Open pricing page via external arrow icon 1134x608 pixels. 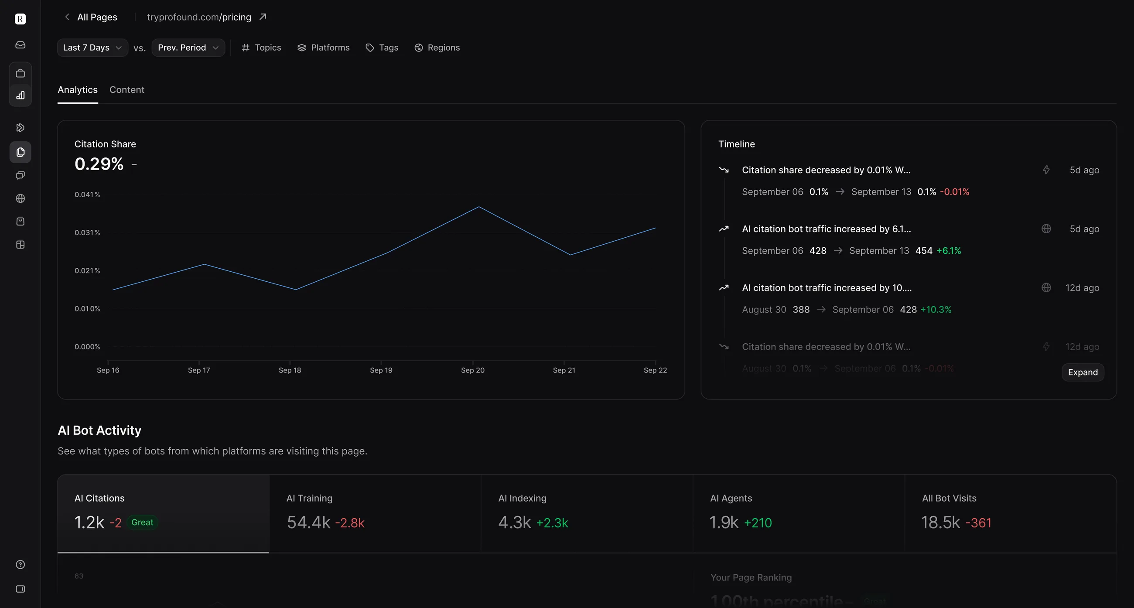tap(263, 17)
